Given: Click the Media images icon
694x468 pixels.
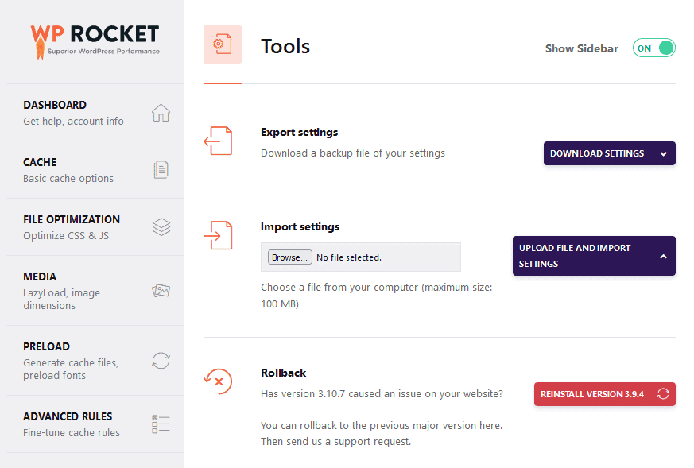Looking at the screenshot, I should (x=161, y=291).
